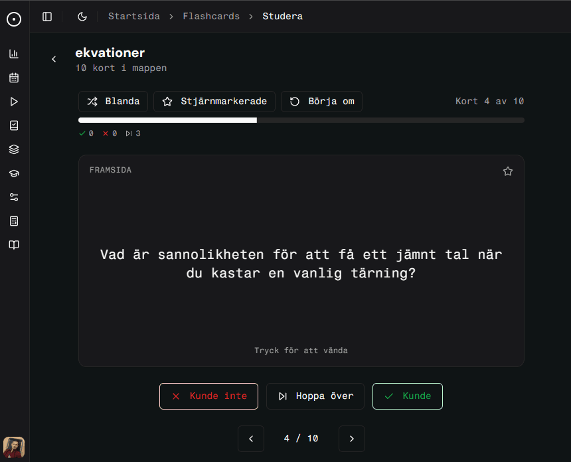This screenshot has height=462, width=571.
Task: Click the graduation cap sidebar icon
Action: pyautogui.click(x=14, y=173)
